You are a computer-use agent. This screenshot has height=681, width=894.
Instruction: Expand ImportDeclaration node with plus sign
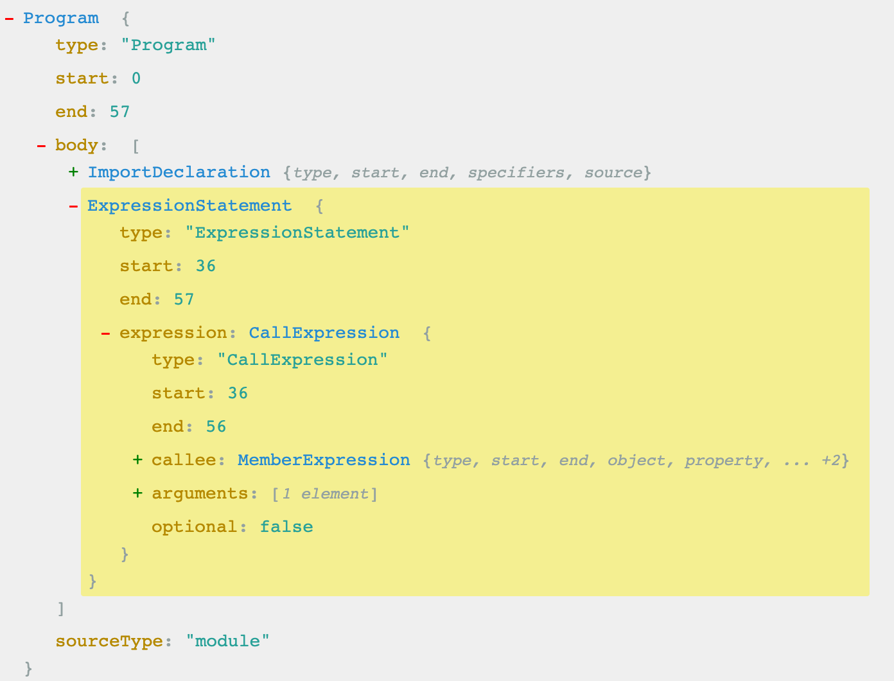73,173
